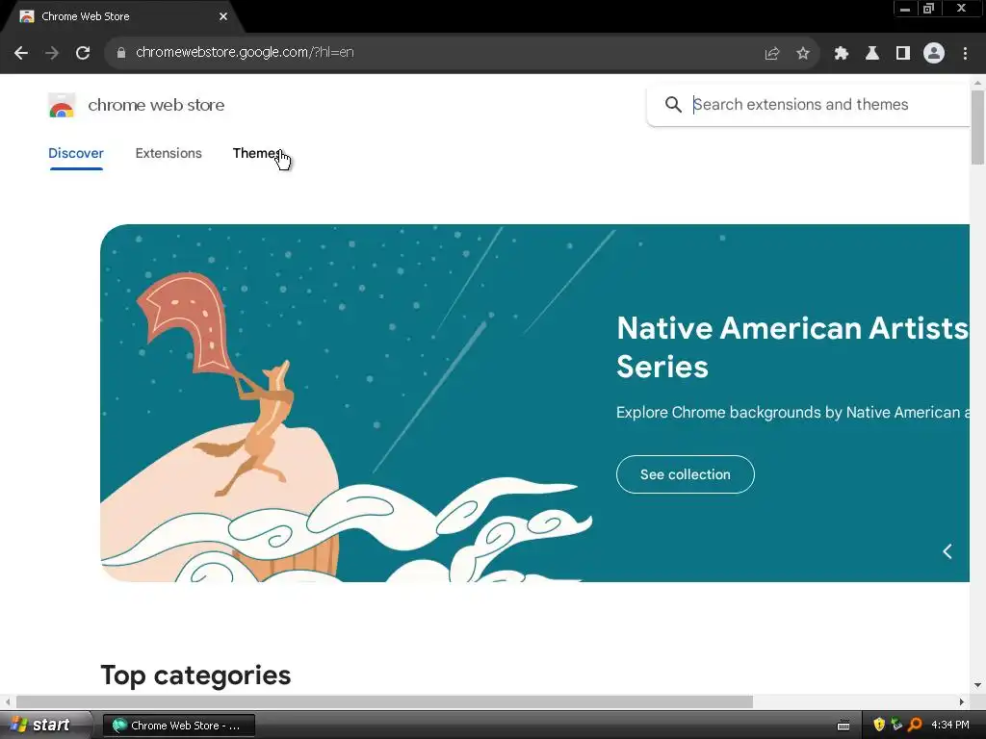
Task: Open the profile avatar menu
Action: [x=934, y=54]
